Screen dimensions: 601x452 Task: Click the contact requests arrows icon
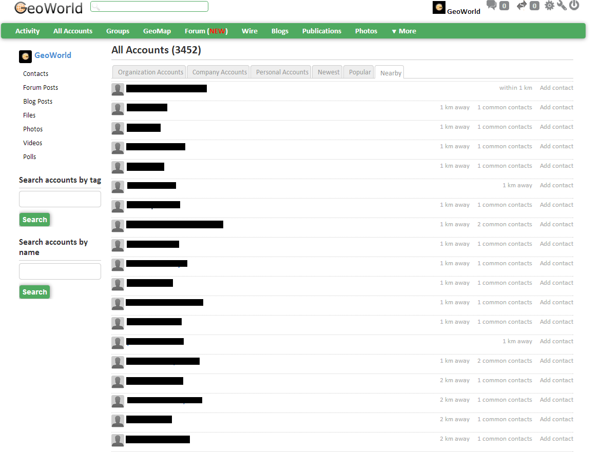[522, 6]
